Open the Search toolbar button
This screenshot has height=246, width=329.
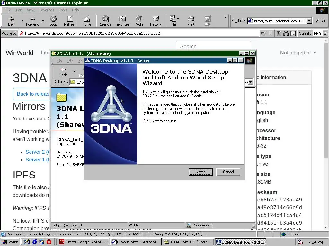coord(105,21)
